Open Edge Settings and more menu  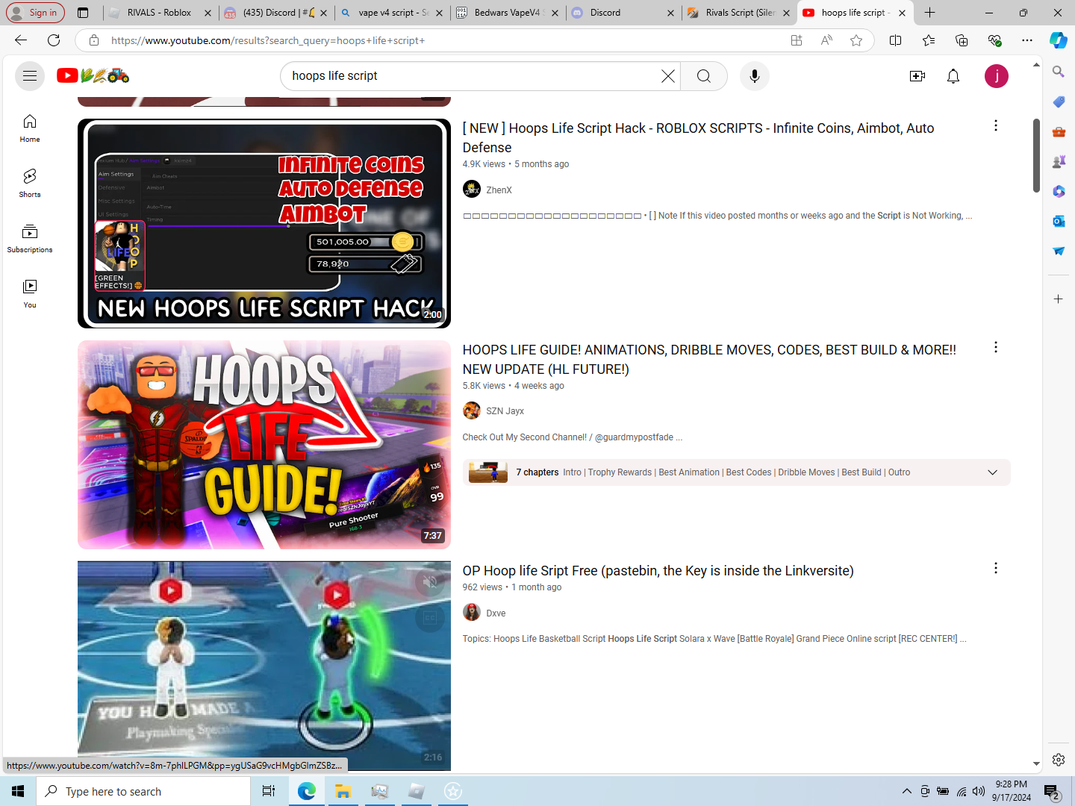click(1027, 40)
